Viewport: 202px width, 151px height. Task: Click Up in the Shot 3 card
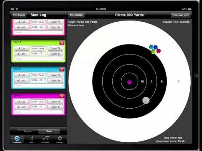point(21,48)
